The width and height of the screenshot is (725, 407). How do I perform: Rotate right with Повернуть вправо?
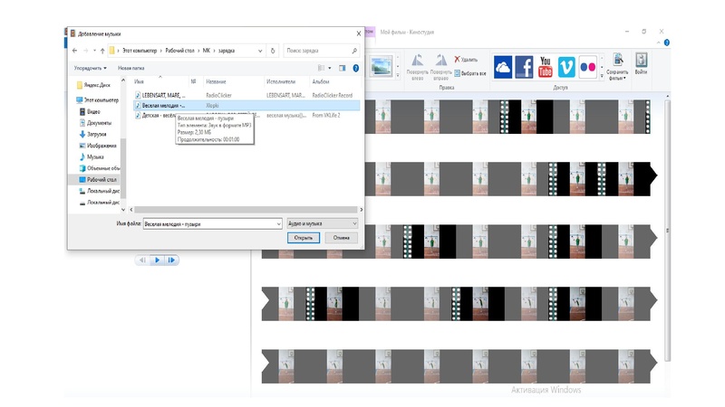(x=441, y=65)
